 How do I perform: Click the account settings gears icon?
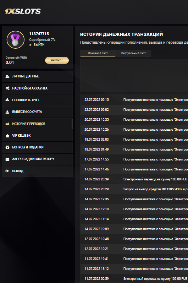point(7,88)
